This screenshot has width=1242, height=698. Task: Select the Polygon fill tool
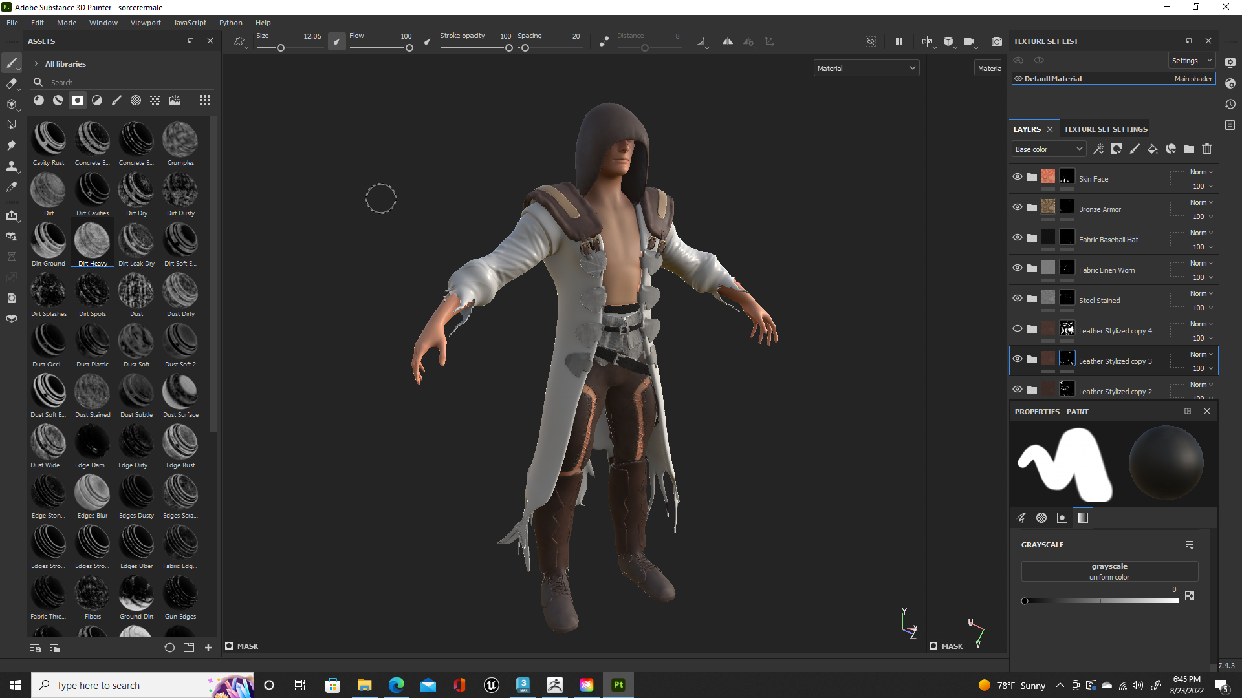[x=12, y=125]
